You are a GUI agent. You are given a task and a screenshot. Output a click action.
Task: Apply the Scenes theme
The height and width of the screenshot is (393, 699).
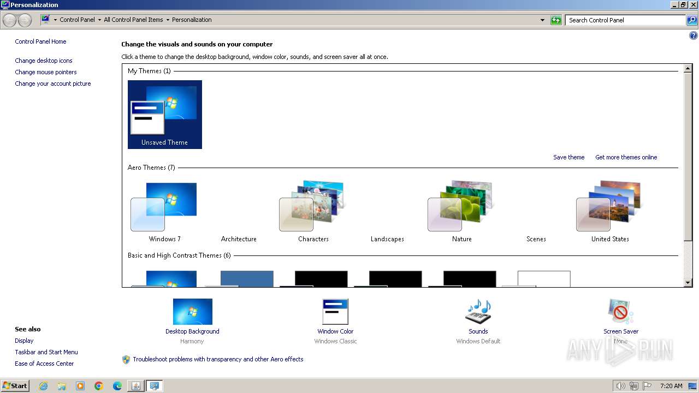pyautogui.click(x=536, y=239)
